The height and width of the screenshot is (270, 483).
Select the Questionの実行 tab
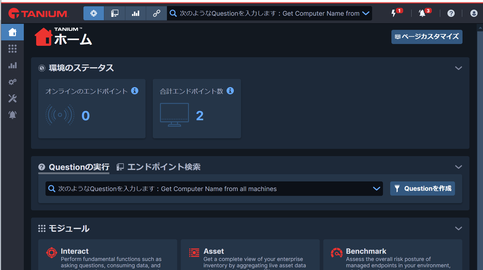point(74,167)
